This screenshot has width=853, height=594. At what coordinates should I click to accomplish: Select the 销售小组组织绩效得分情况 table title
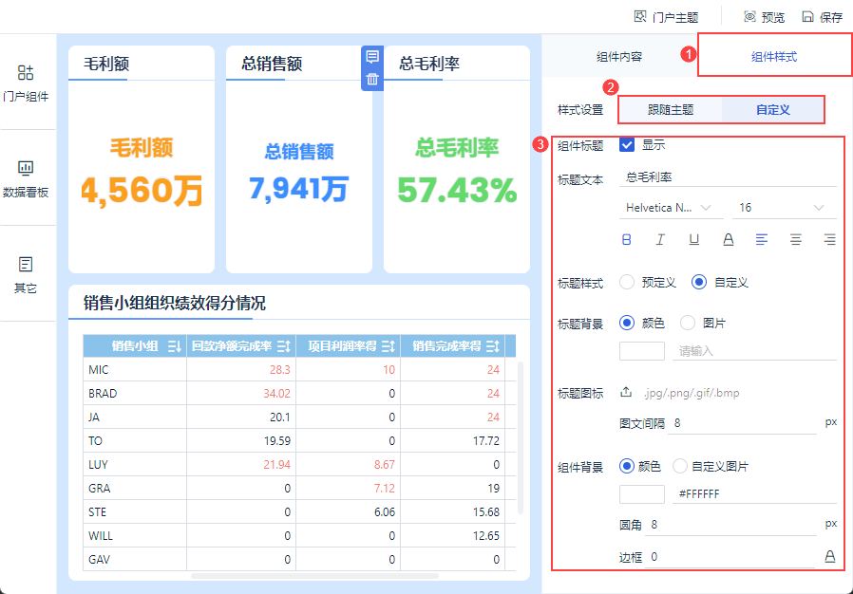tap(175, 304)
